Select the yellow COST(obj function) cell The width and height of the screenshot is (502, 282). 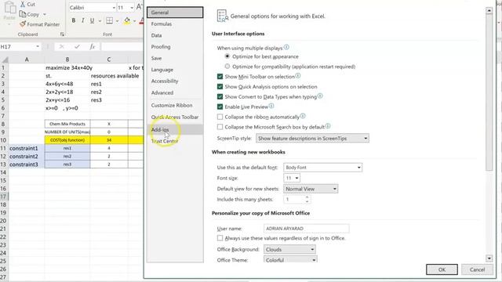click(67, 140)
